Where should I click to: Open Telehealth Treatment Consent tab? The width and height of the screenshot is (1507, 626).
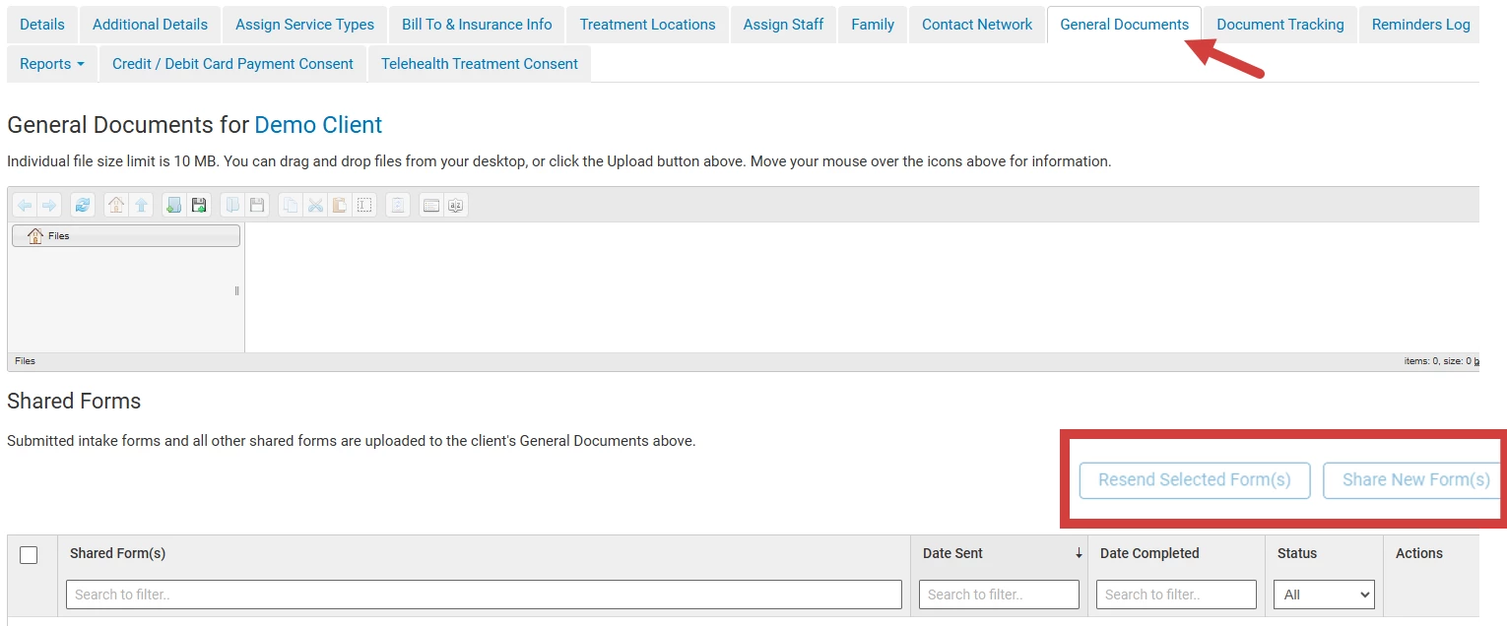480,64
